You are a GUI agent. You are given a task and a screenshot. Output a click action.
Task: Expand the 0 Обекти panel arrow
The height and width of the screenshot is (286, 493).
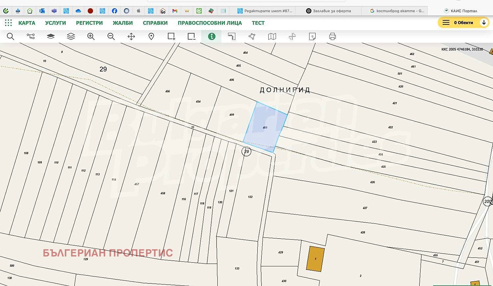tap(483, 23)
